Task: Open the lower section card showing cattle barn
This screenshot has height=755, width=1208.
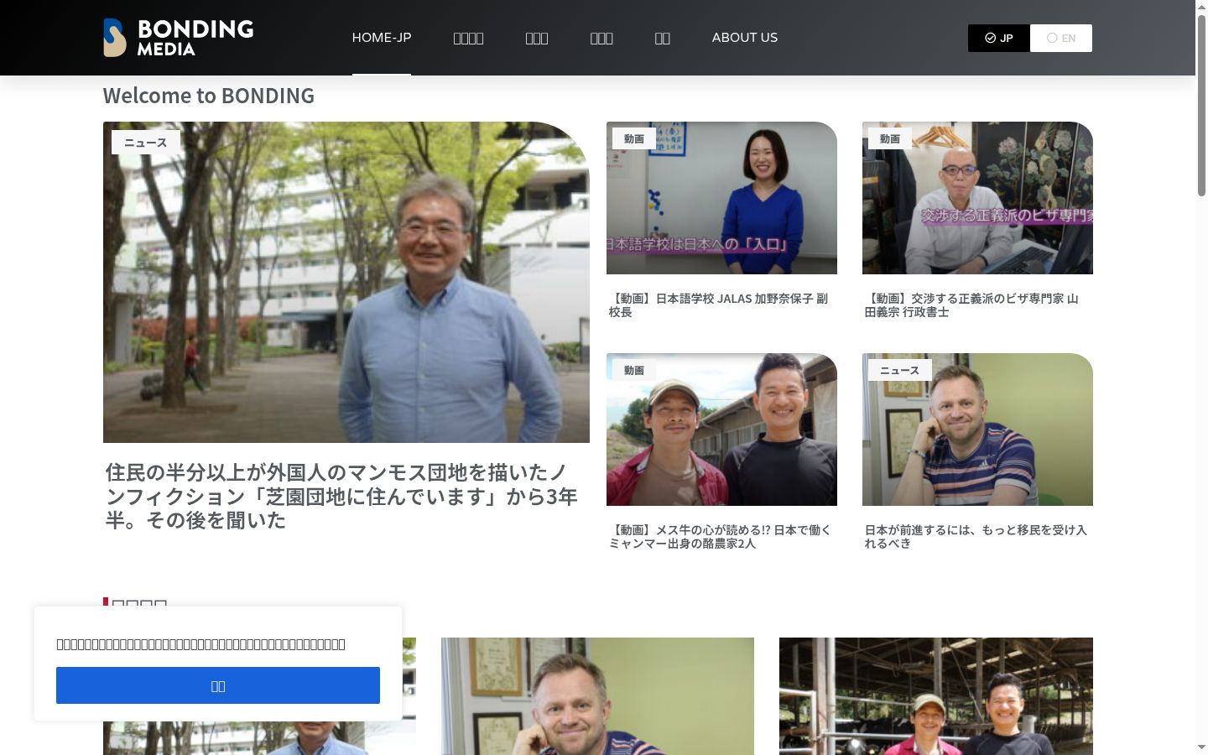Action: (x=936, y=696)
